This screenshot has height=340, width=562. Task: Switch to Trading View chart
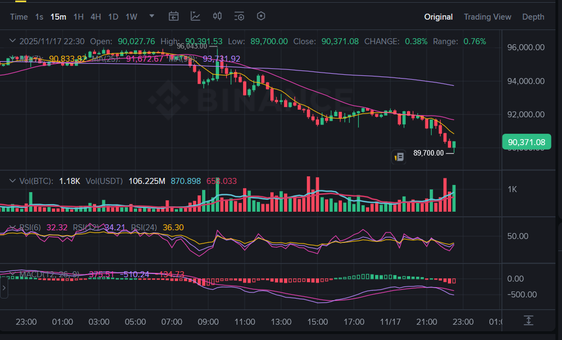[487, 17]
